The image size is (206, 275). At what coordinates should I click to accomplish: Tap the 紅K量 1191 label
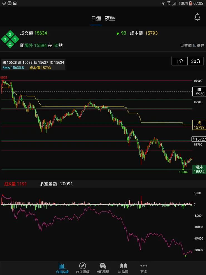[x=15, y=184]
